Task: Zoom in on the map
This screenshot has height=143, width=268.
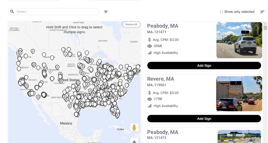Action: pyautogui.click(x=134, y=142)
